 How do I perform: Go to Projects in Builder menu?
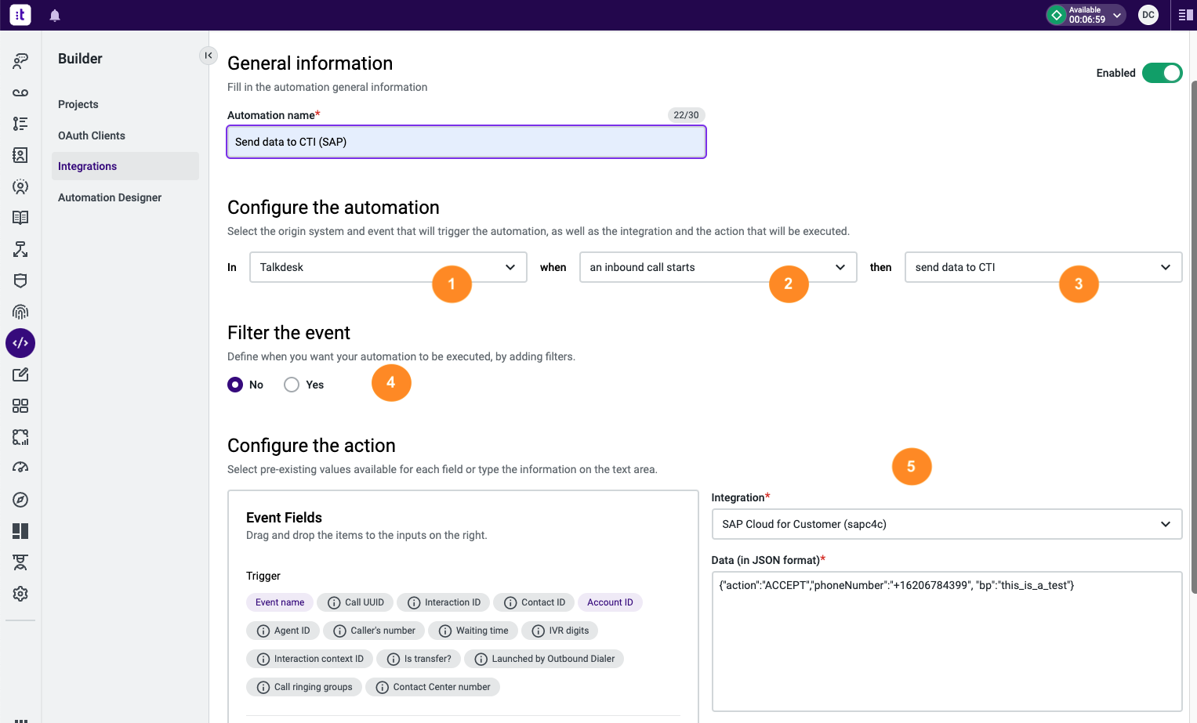[78, 104]
